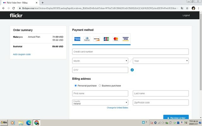This screenshot has height=126, width=202.
Task: Click the Annual Plan text
Action: (34, 37)
